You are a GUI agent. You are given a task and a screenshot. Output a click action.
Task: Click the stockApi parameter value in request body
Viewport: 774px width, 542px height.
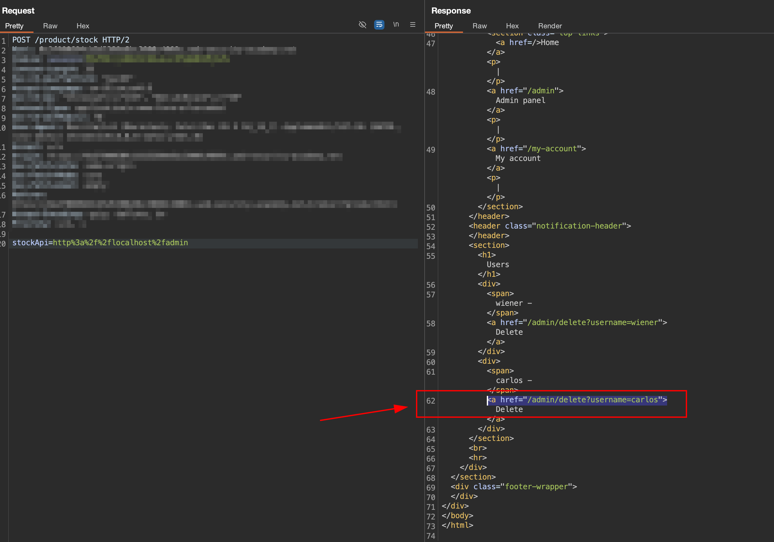tap(120, 243)
